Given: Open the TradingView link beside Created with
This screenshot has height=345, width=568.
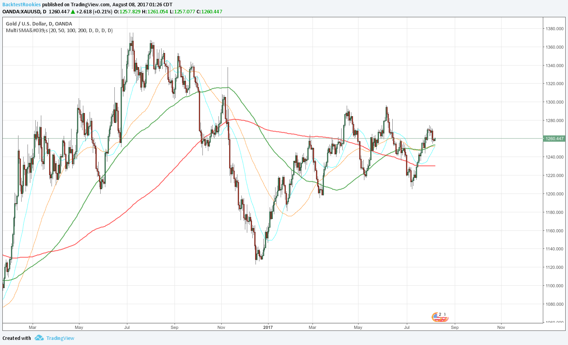Looking at the screenshot, I should (x=60, y=338).
